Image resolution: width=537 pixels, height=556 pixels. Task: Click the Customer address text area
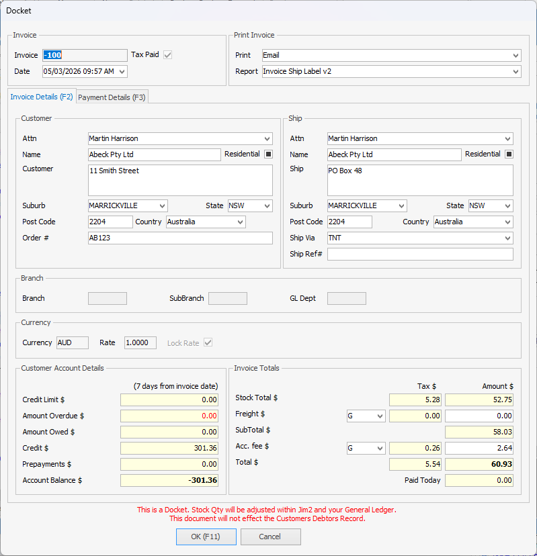point(180,180)
